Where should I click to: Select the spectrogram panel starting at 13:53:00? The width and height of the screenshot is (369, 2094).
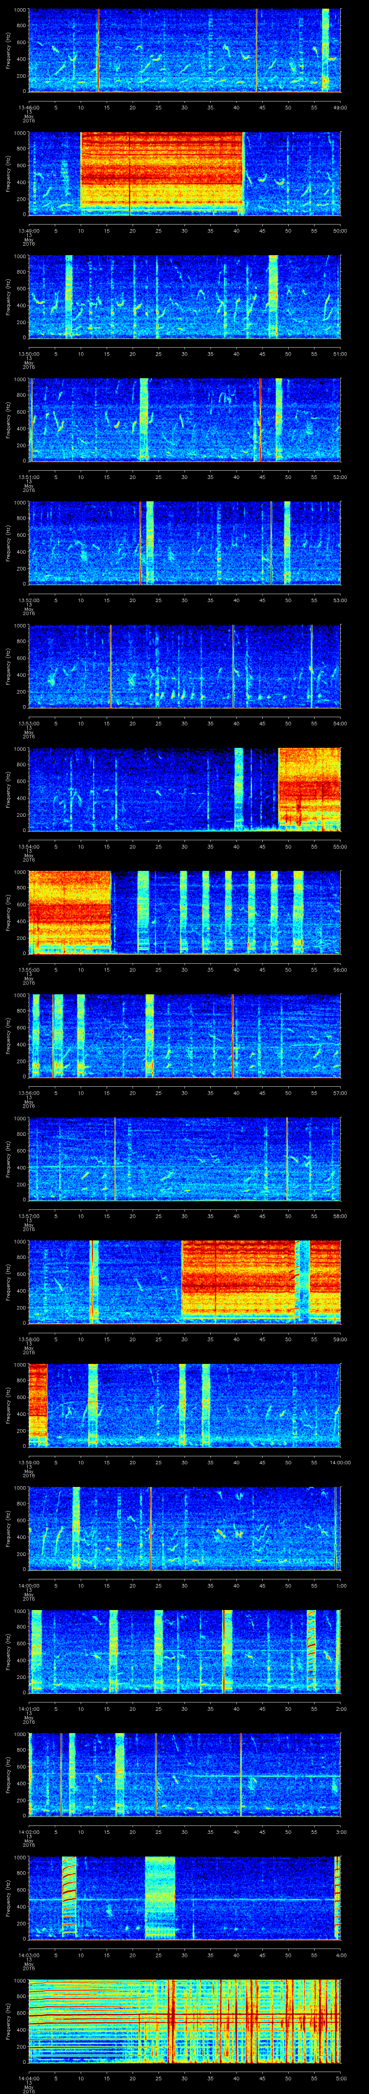click(x=184, y=666)
